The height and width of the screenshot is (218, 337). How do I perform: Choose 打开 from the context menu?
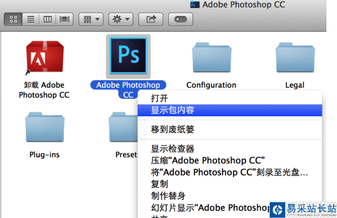coord(230,98)
